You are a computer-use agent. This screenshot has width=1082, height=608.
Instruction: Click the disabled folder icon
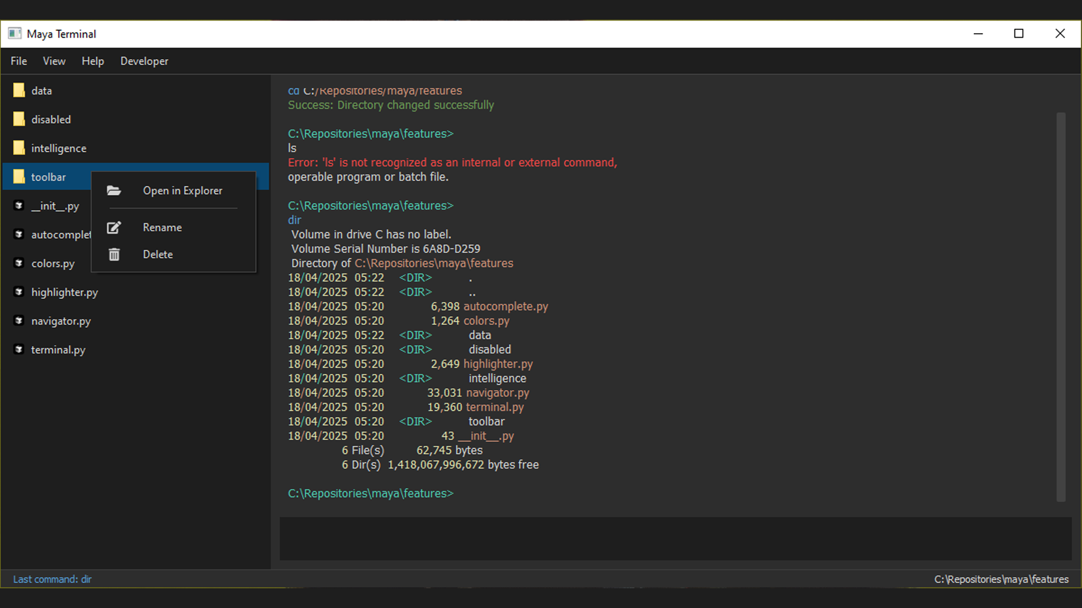(x=19, y=119)
